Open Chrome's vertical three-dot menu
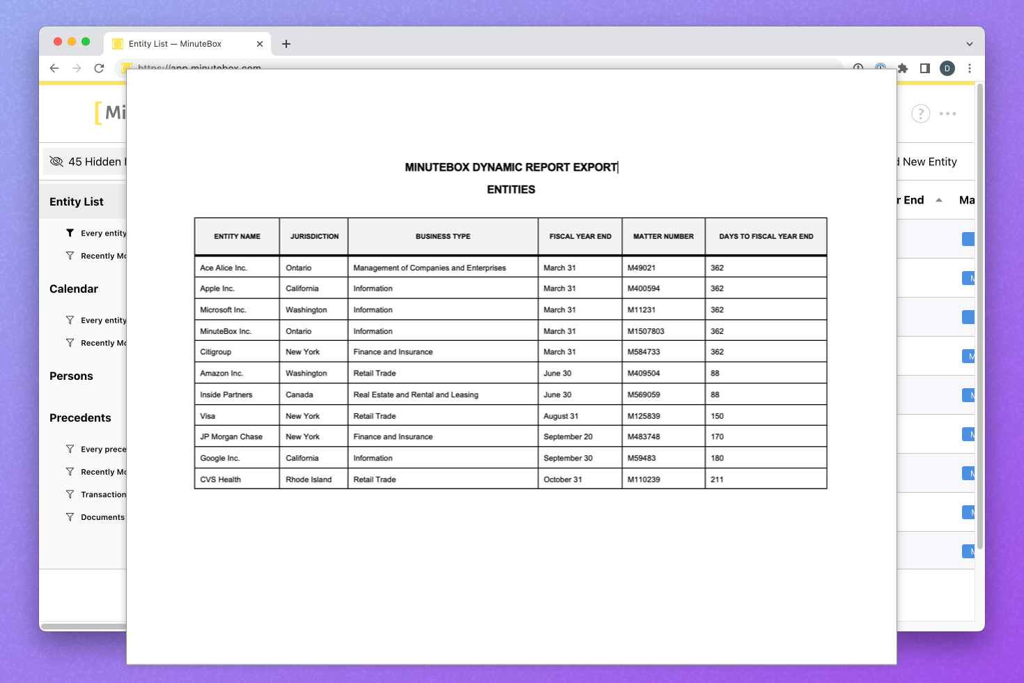Screen dimensions: 1024x683 [x=969, y=68]
